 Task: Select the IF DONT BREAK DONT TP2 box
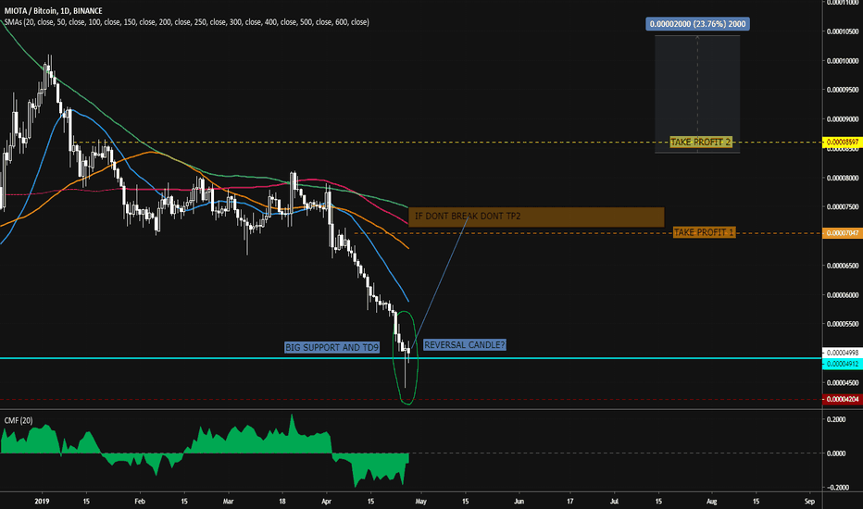536,217
